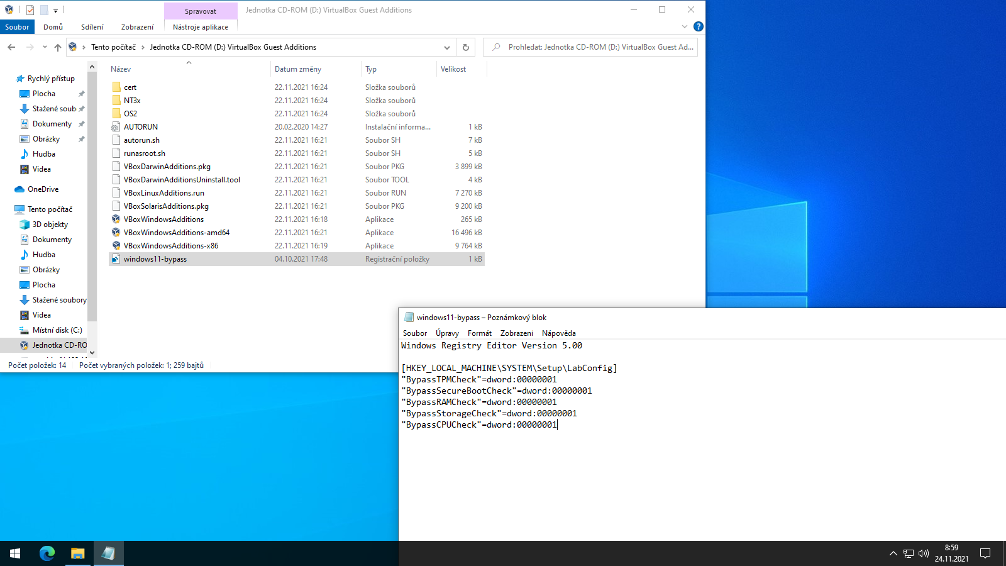Click the network tray icon
The width and height of the screenshot is (1006, 566).
point(908,553)
